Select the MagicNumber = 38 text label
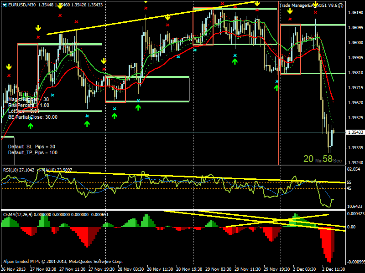This screenshot has height=273, width=365. coord(28,99)
